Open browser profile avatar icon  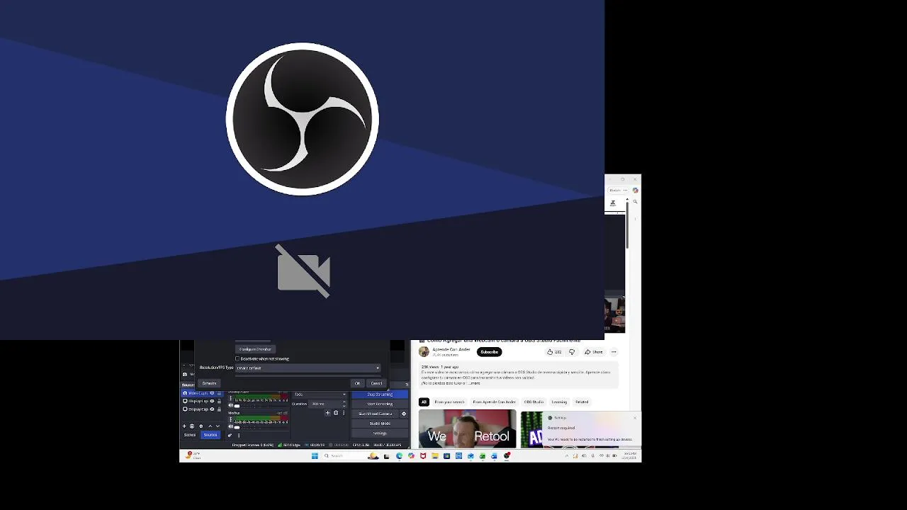(635, 190)
